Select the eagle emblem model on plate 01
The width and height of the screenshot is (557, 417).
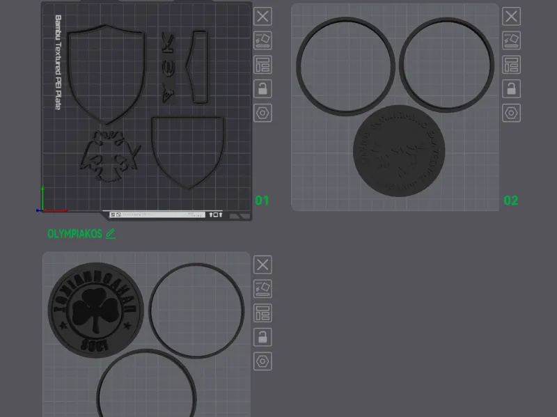pyautogui.click(x=109, y=156)
